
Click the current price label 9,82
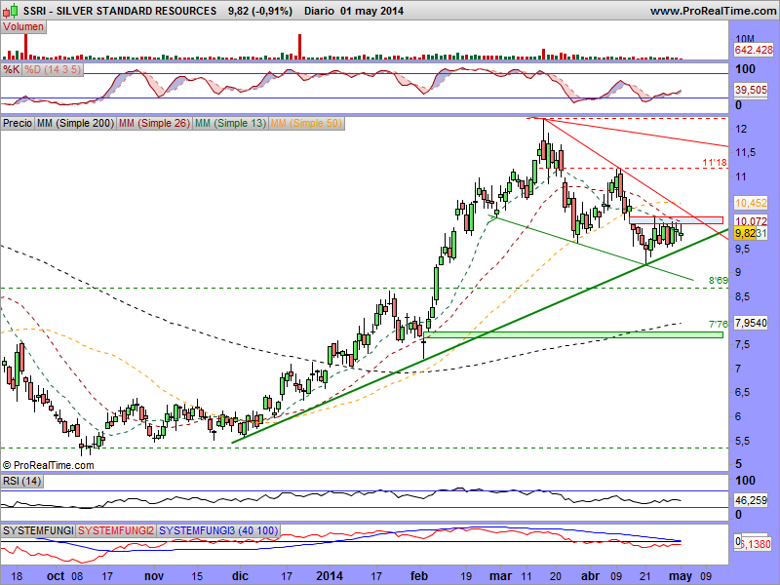[x=745, y=233]
